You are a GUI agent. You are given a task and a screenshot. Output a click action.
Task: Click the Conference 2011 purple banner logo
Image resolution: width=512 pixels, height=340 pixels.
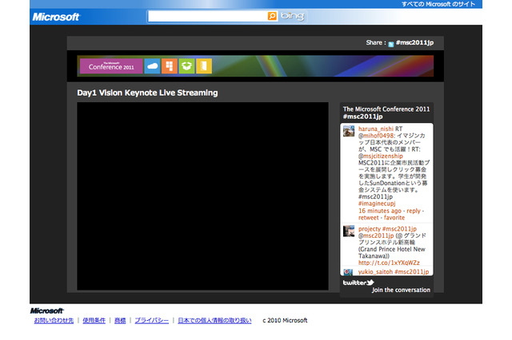coord(110,66)
